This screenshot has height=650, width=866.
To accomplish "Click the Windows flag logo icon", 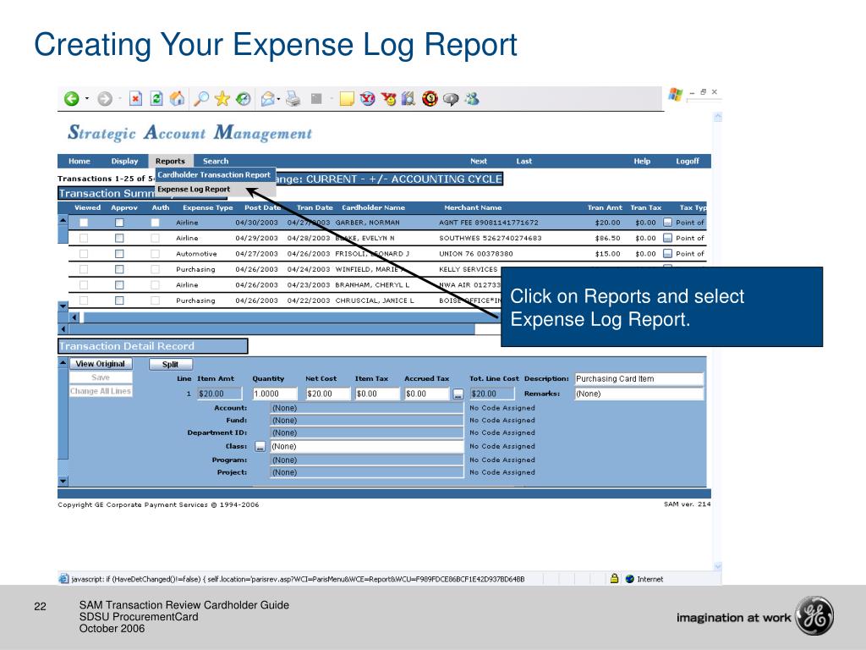I will pyautogui.click(x=676, y=95).
